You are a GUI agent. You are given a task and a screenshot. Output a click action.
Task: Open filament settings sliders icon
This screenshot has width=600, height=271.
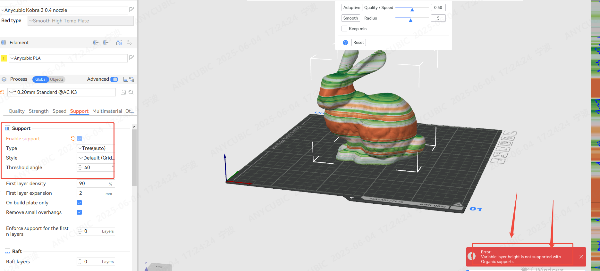point(130,43)
